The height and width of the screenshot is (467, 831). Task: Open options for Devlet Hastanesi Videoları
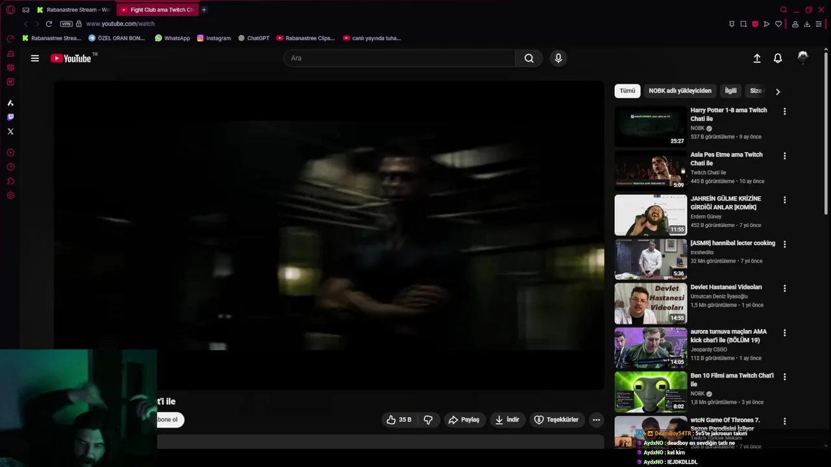[784, 288]
